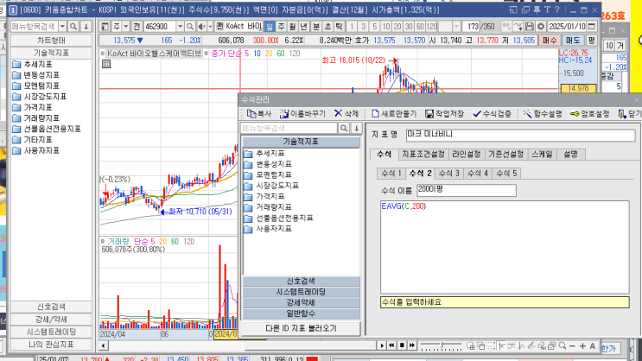
Task: Switch to the 스케일 tab
Action: point(542,155)
